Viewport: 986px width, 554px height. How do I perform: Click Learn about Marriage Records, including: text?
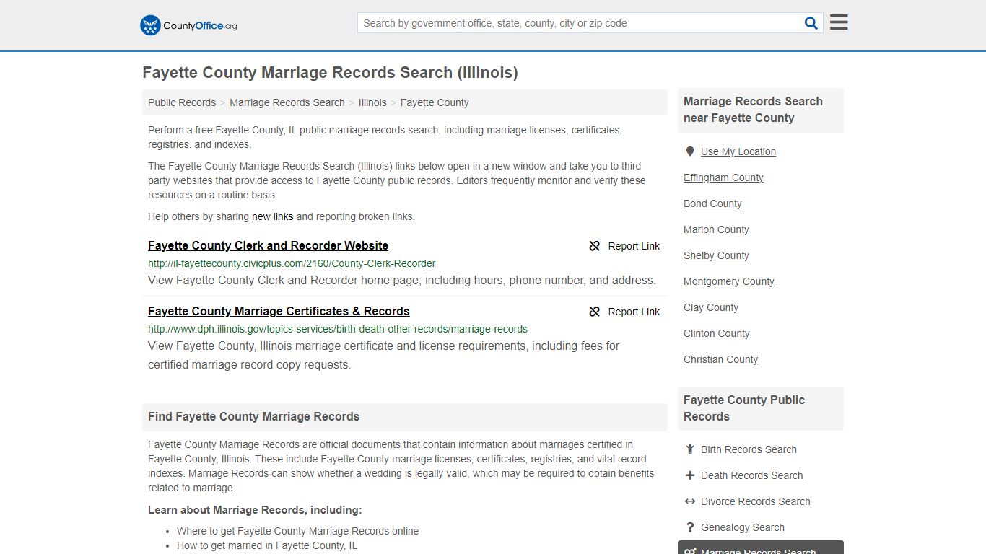(255, 510)
